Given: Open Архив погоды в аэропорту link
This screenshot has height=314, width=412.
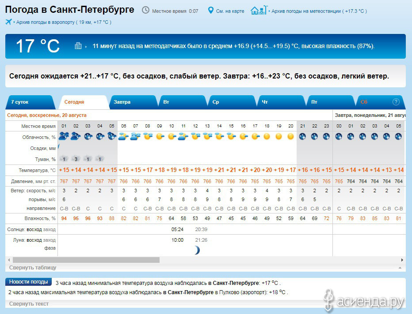Looking at the screenshot, I should (x=64, y=22).
